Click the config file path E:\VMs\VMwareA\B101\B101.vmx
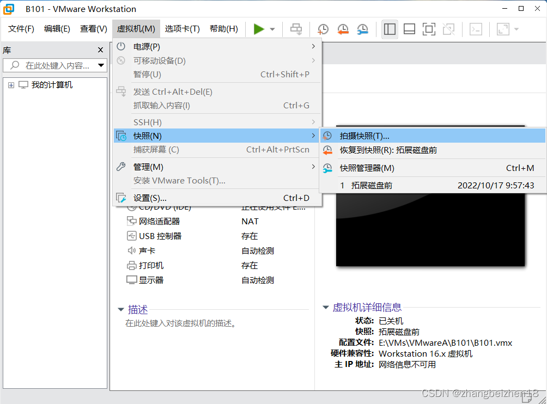 click(x=446, y=342)
